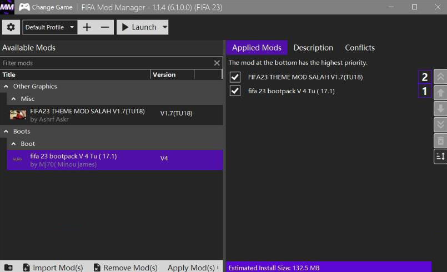Click version V1.7(TU18) cell
The image size is (447, 272).
[x=176, y=113]
